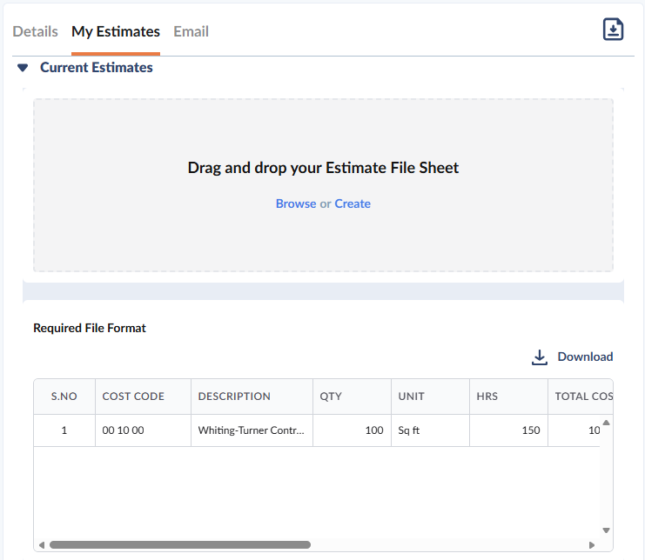The height and width of the screenshot is (560, 645).
Task: Select the serial number cell 1
Action: (64, 430)
